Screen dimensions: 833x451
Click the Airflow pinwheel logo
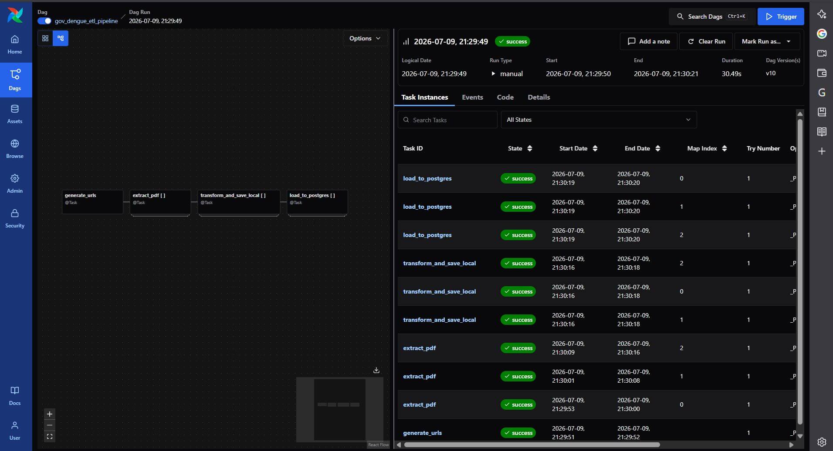(15, 15)
